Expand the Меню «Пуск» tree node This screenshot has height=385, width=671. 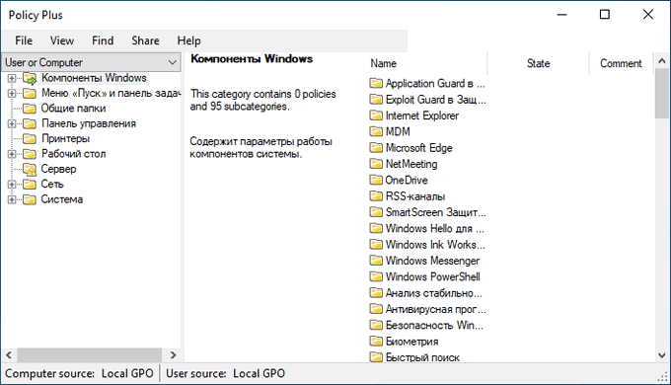[x=12, y=93]
